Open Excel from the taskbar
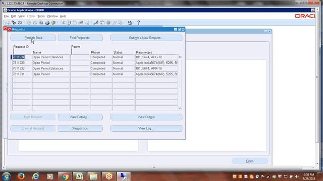Viewport: 323px width, 181px height. [79, 176]
